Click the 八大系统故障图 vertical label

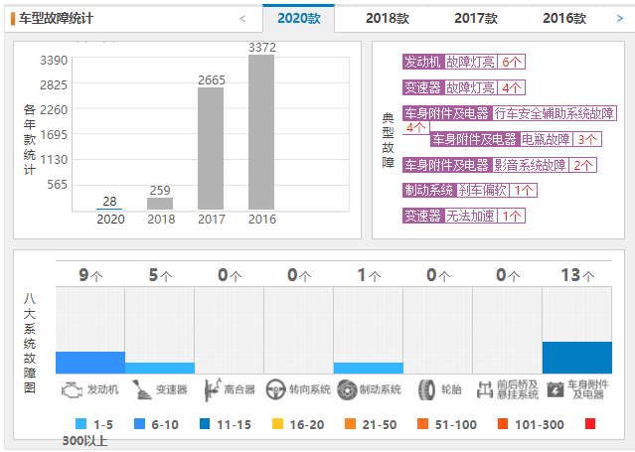[x=30, y=343]
